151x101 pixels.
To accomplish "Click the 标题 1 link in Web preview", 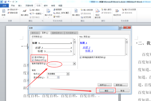I will click(84, 43).
